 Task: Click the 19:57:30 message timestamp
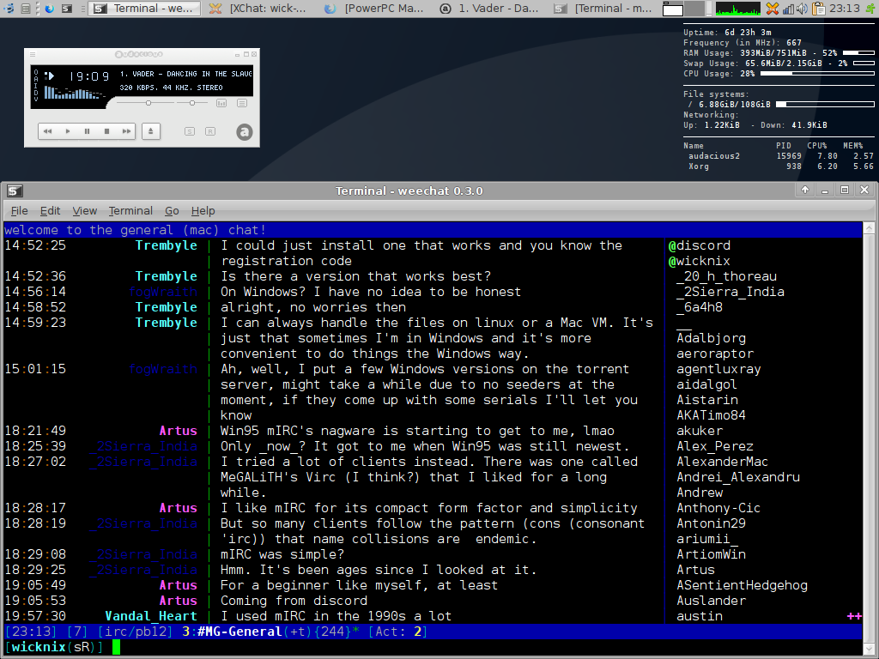35,616
